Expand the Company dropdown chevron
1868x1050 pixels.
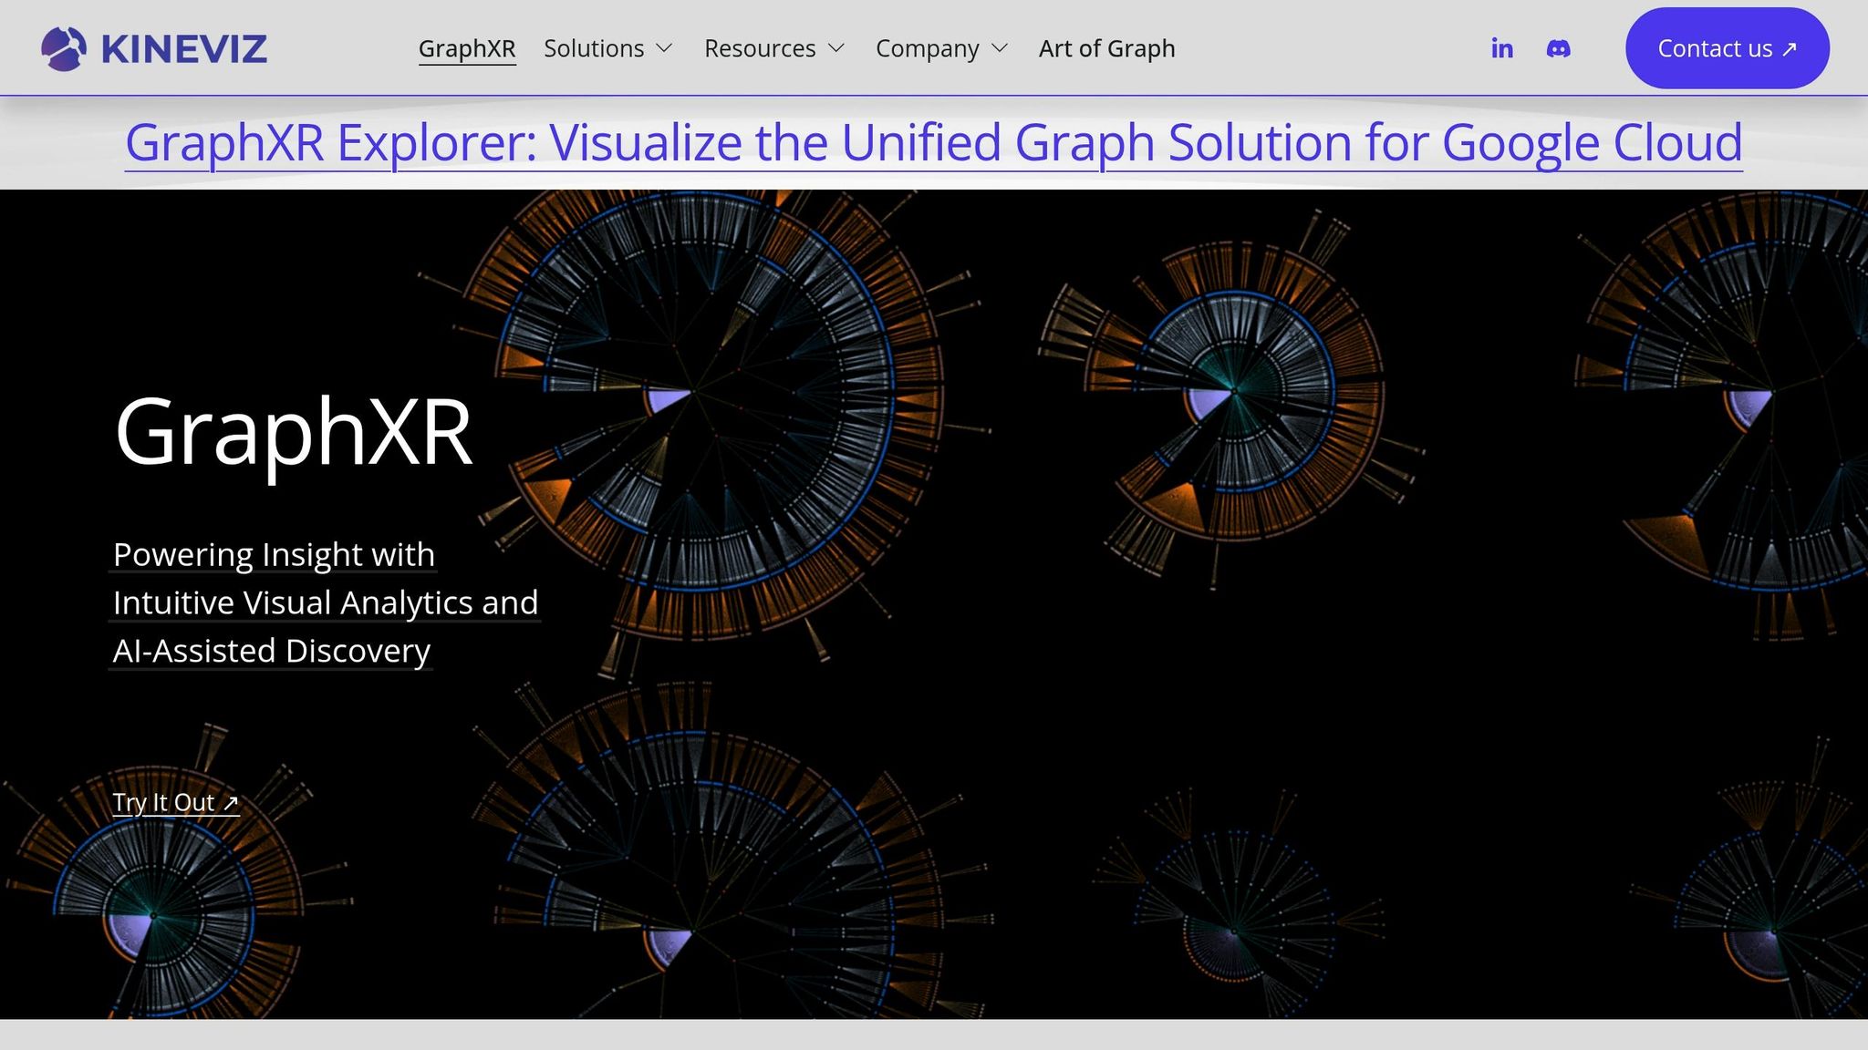pyautogui.click(x=1000, y=48)
